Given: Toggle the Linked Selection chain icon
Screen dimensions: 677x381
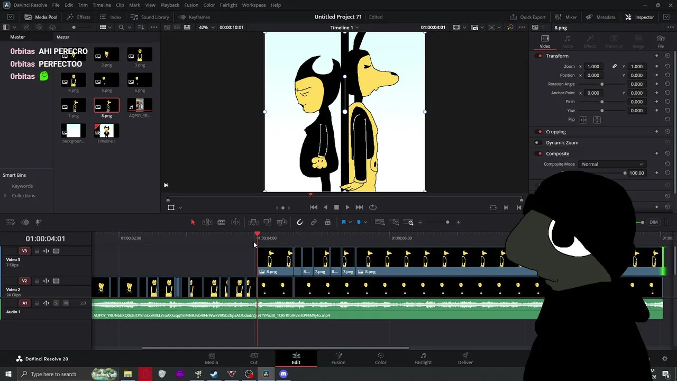Looking at the screenshot, I should tap(314, 222).
